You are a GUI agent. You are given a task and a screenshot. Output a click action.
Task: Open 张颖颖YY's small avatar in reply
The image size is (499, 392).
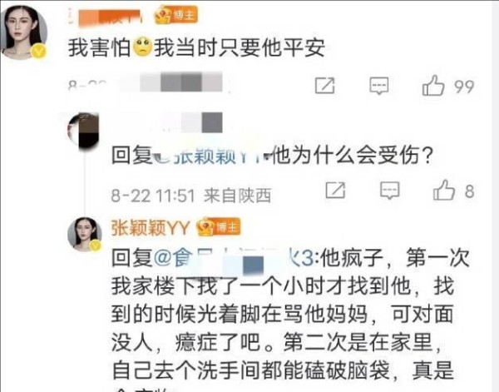tap(85, 234)
